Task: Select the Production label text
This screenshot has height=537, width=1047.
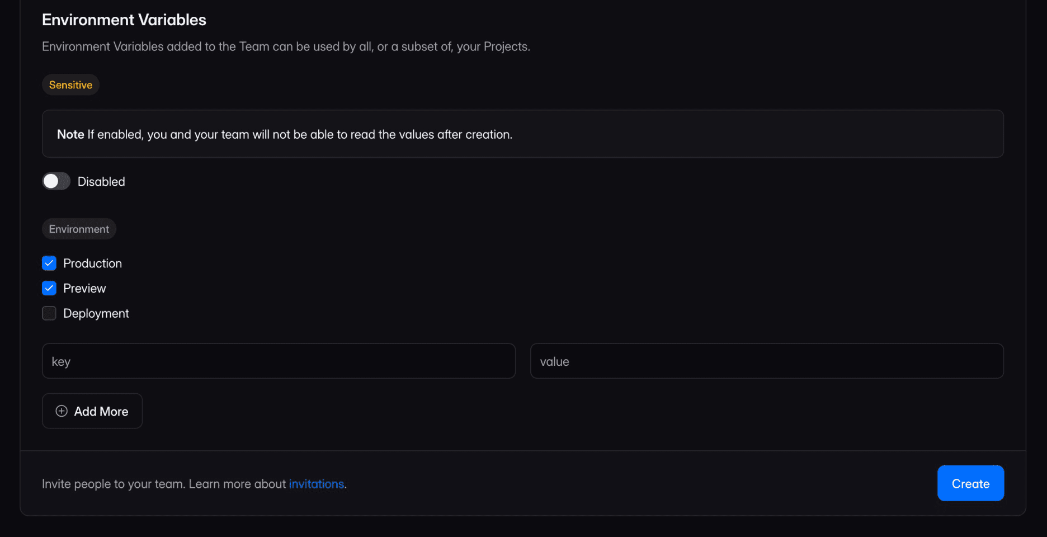Action: pyautogui.click(x=92, y=263)
